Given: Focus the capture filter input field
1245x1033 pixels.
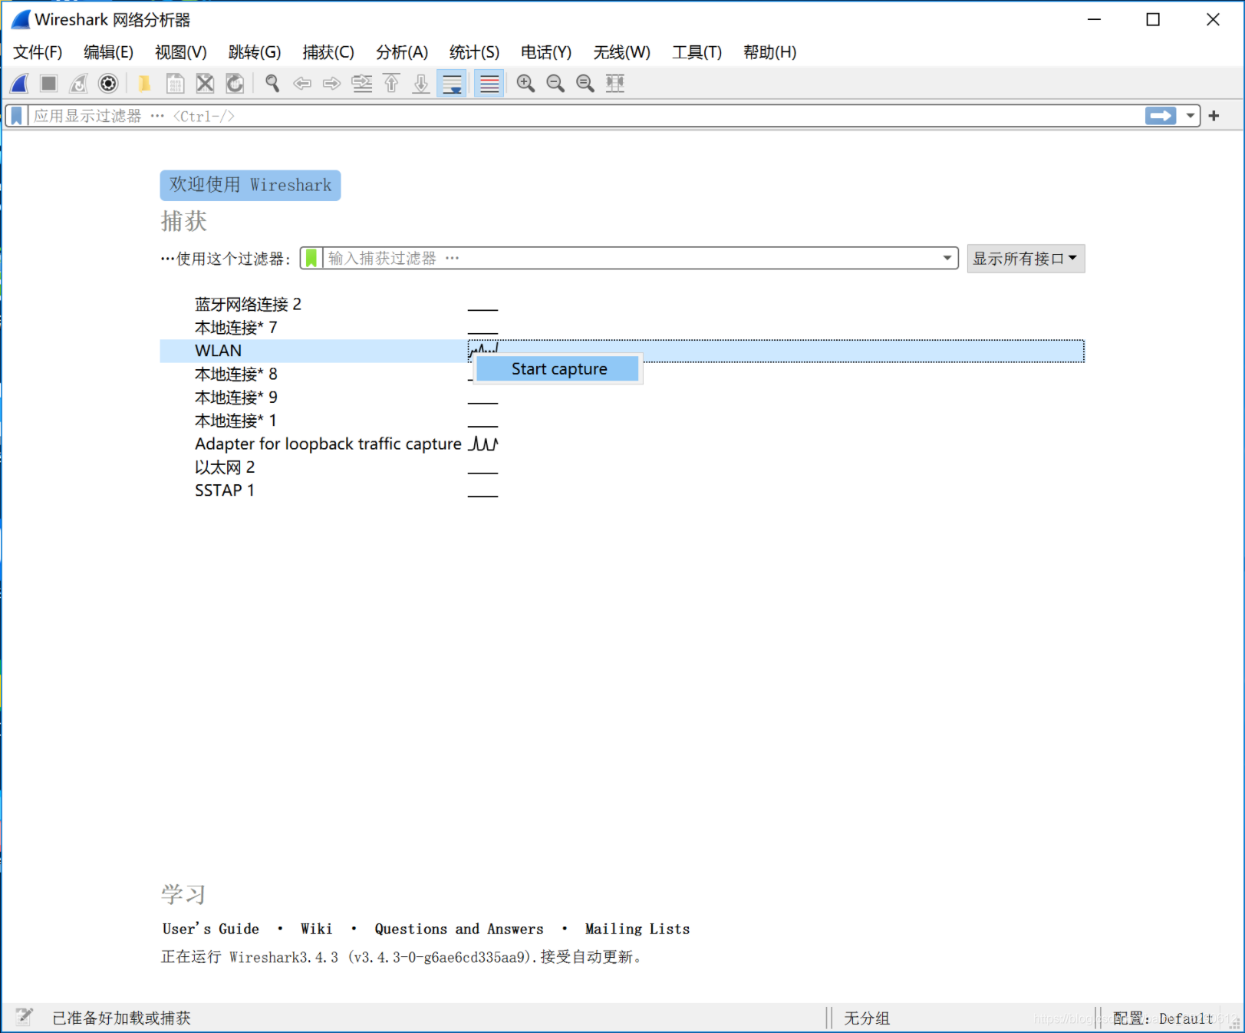Looking at the screenshot, I should coord(631,259).
